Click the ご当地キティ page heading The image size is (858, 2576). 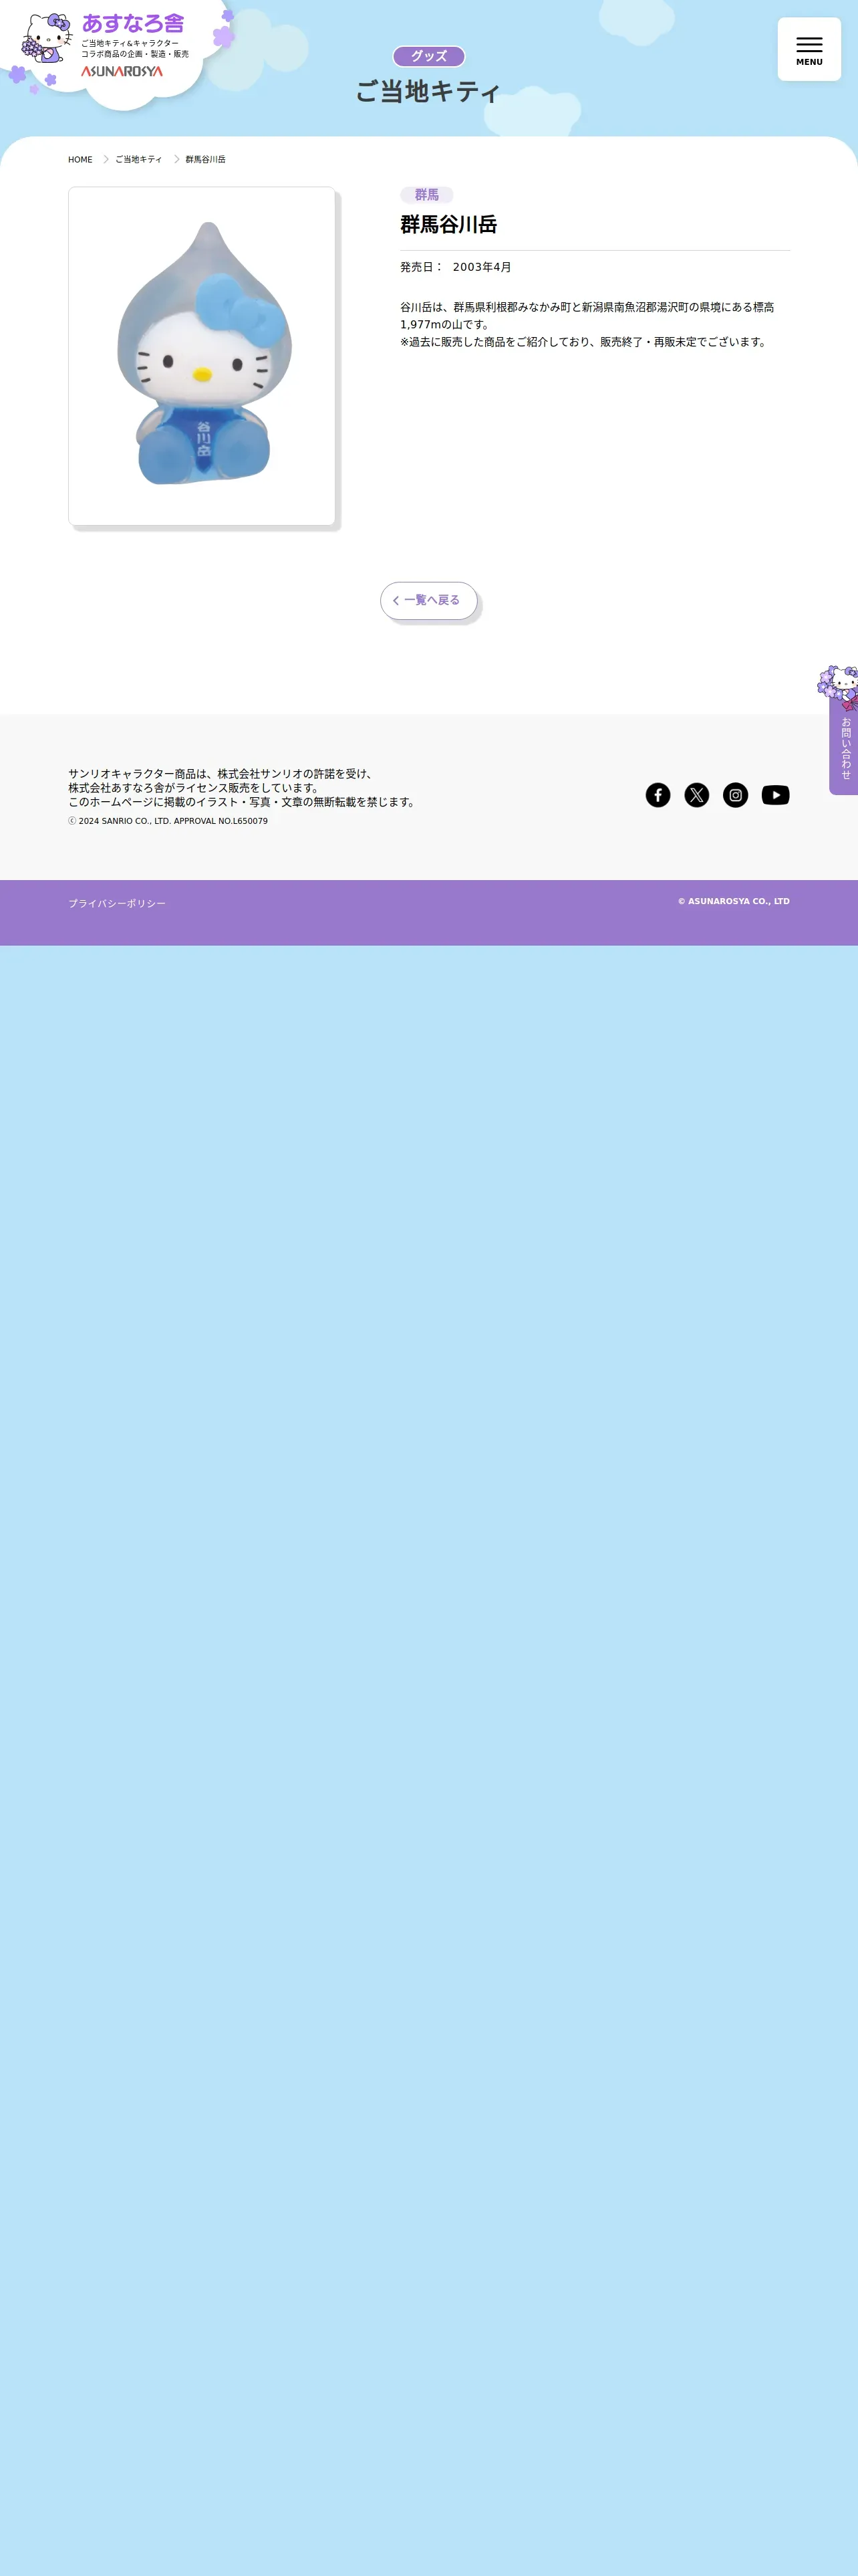tap(428, 92)
